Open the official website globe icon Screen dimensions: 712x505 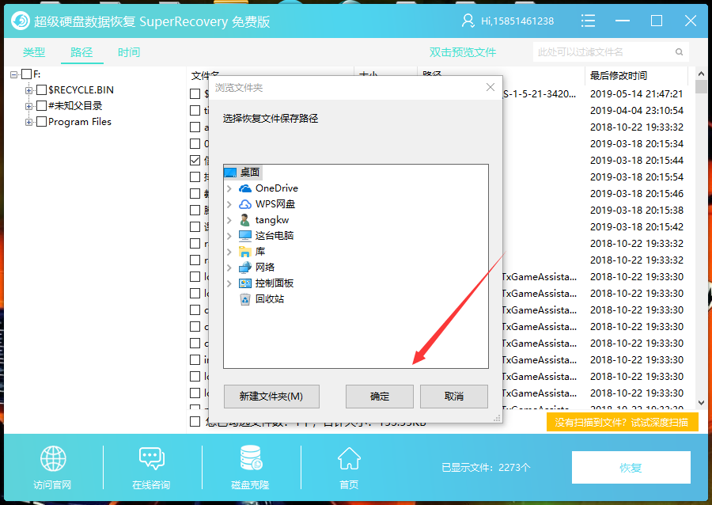click(53, 458)
